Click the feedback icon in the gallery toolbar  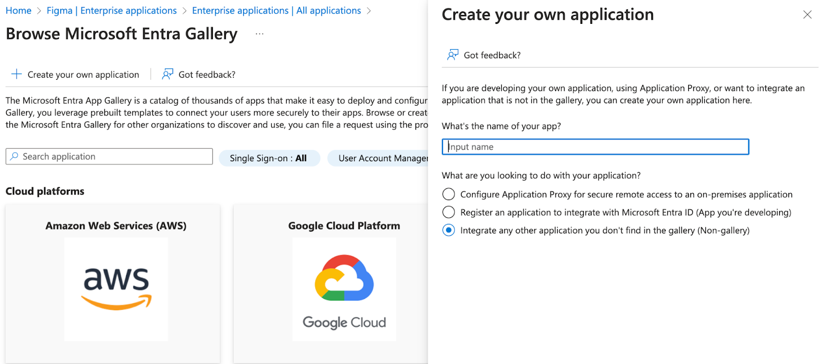[167, 74]
